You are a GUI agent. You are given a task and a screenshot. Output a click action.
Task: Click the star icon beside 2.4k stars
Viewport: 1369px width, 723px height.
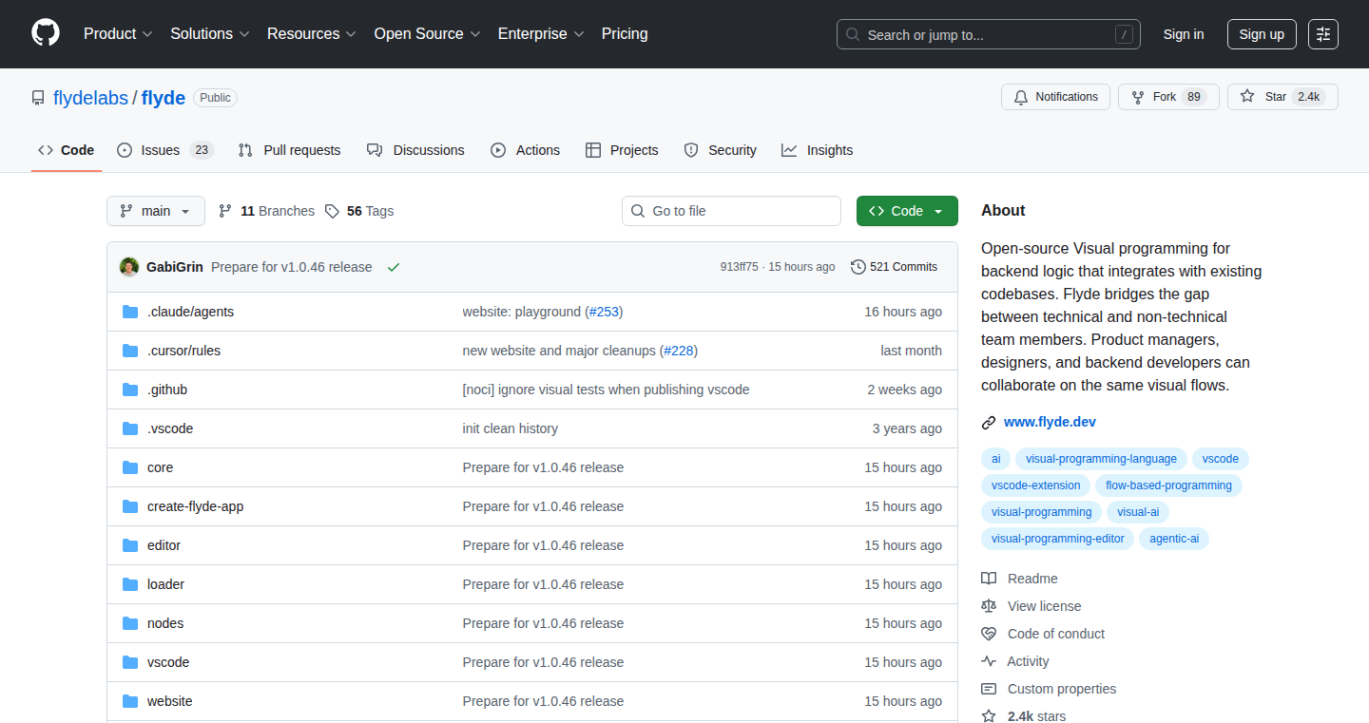pyautogui.click(x=989, y=716)
